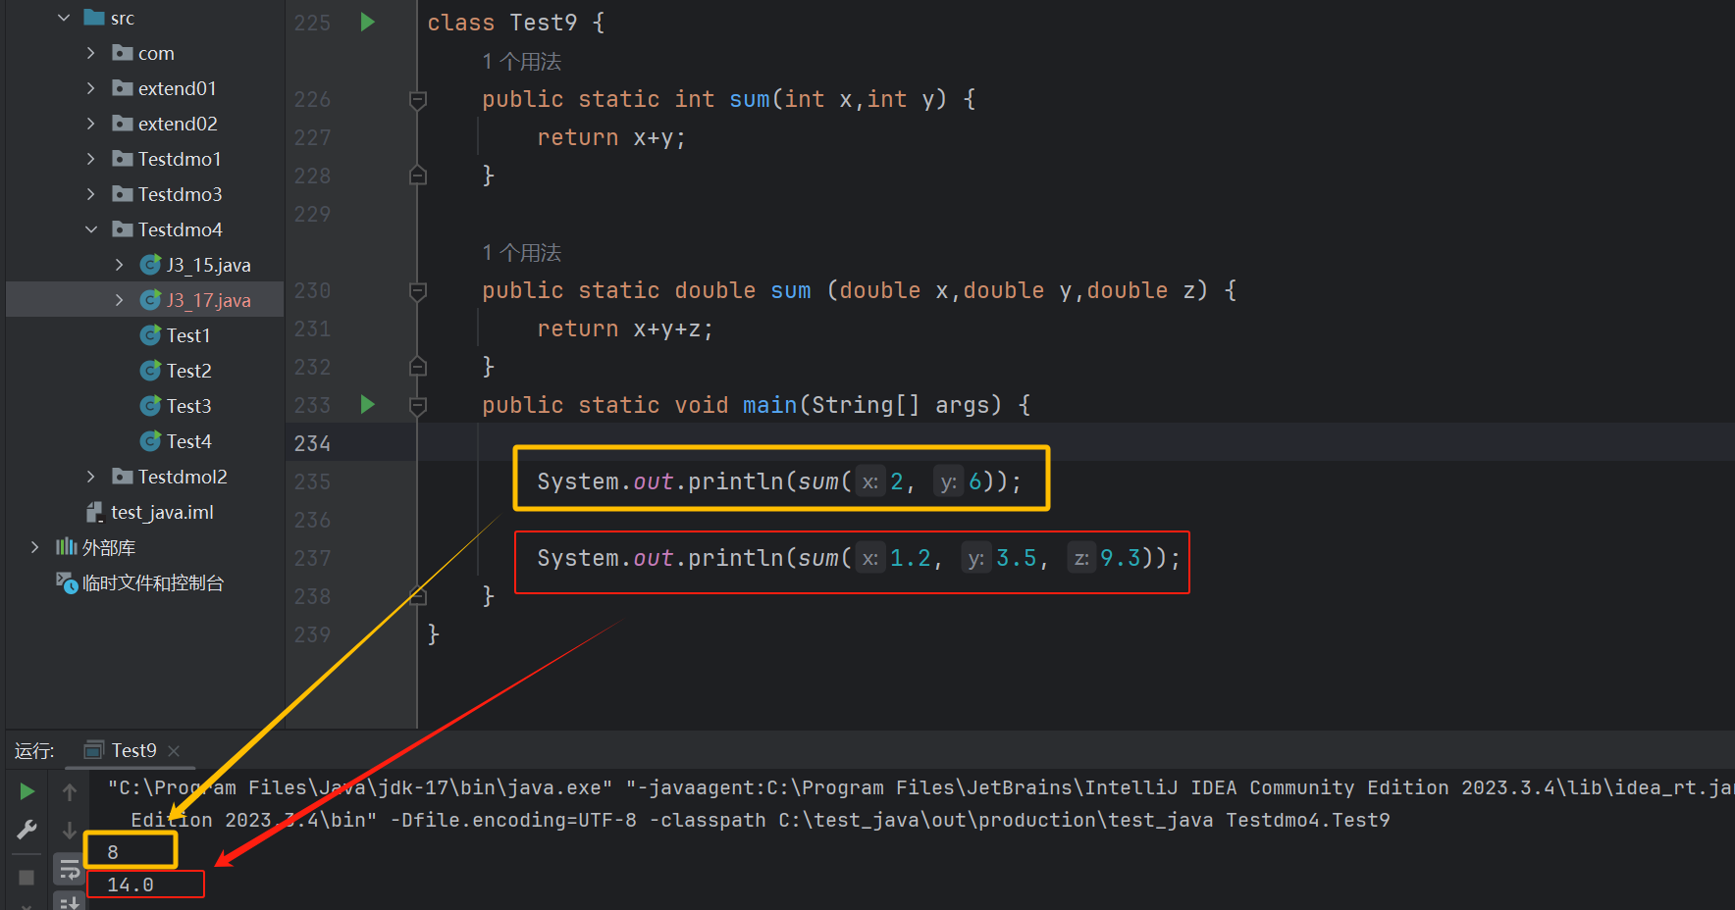
Task: Stop the running process
Action: [27, 877]
